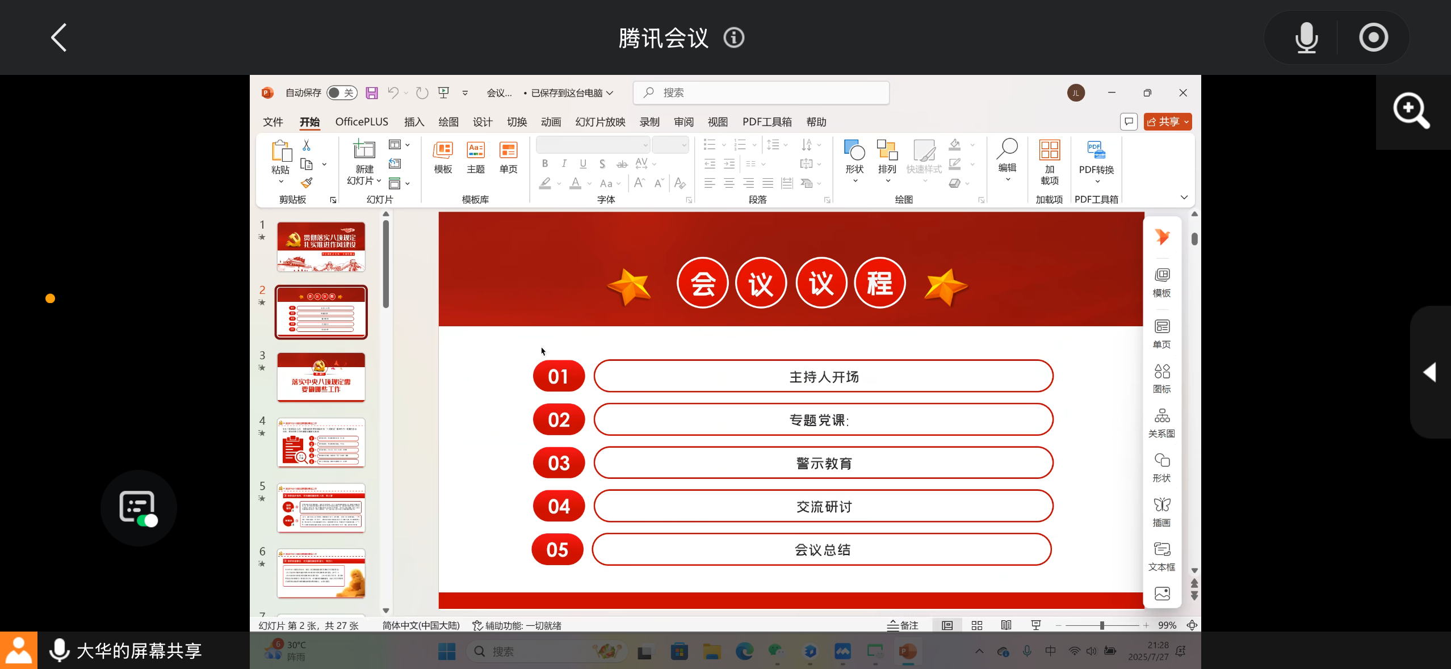Select slide 3 thumbnail
1451x669 pixels.
point(321,377)
